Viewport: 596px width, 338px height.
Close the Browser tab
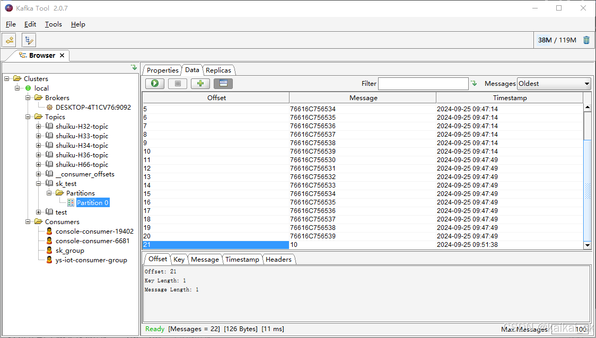pyautogui.click(x=62, y=56)
